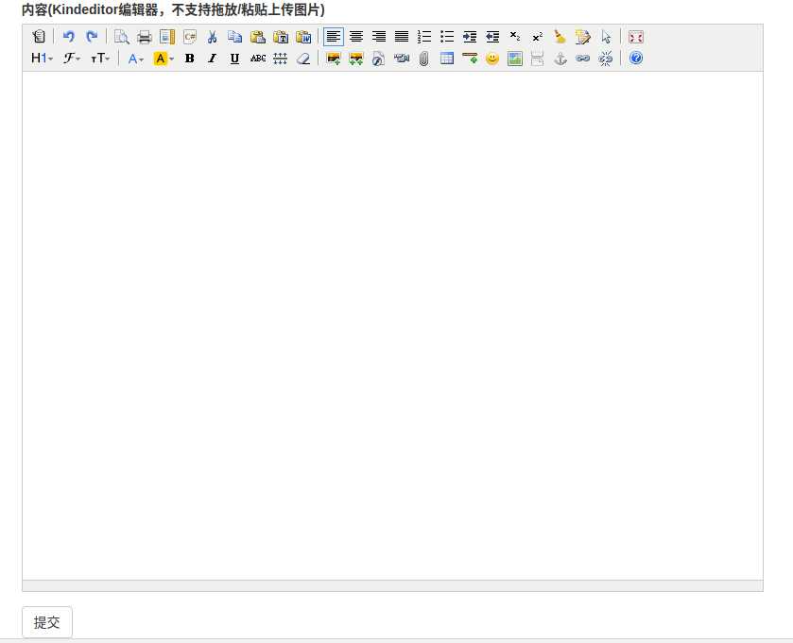Screen dimensions: 793x643
Task: Open the font family dropdown
Action: tap(71, 59)
